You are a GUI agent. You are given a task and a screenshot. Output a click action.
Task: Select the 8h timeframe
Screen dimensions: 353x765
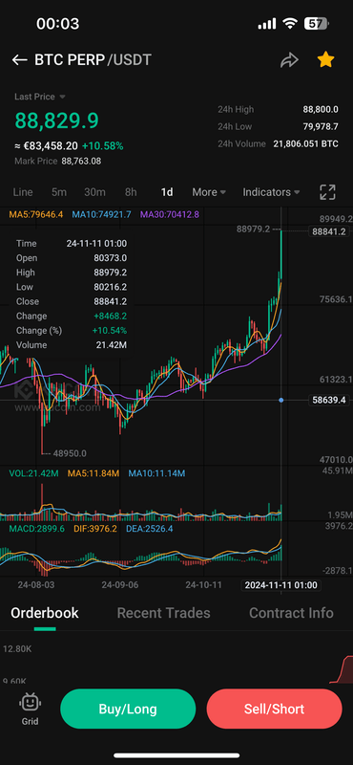pos(131,192)
